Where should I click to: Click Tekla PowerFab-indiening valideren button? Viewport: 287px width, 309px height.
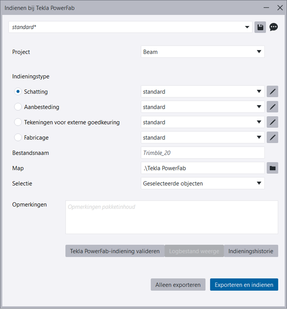pos(115,251)
